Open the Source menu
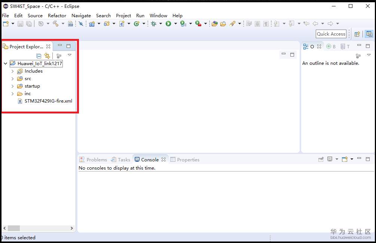Screen dimensions: 376x243 click(x=35, y=16)
